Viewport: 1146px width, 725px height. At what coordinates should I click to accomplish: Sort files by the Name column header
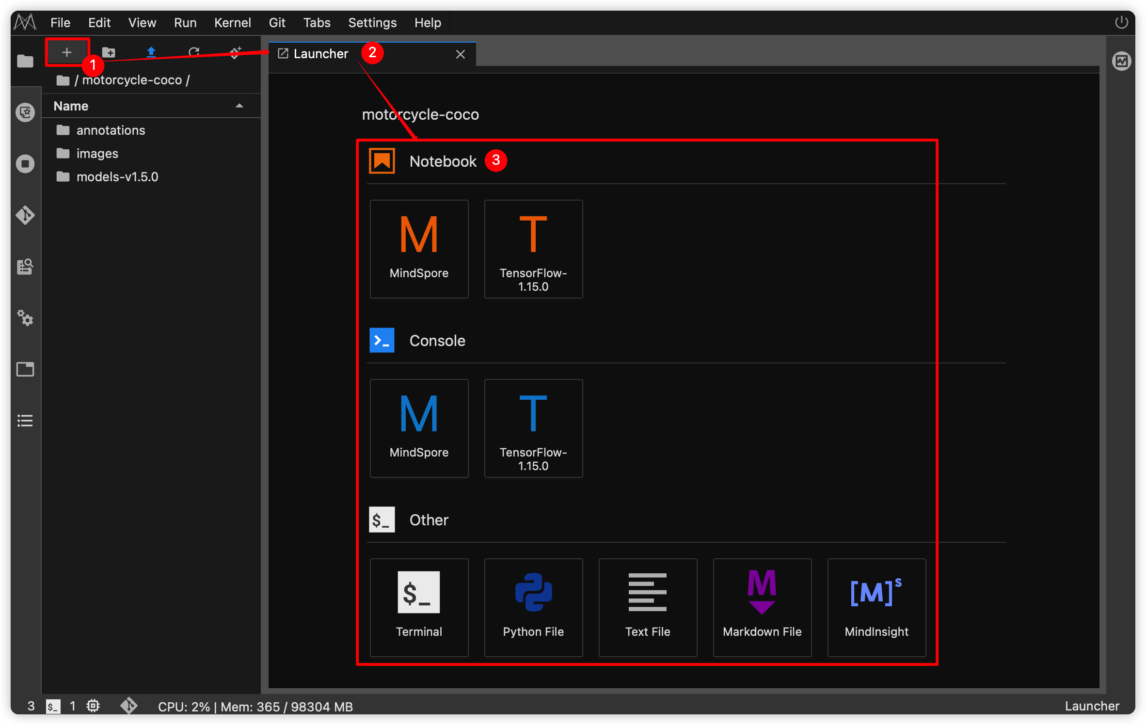pyautogui.click(x=151, y=106)
